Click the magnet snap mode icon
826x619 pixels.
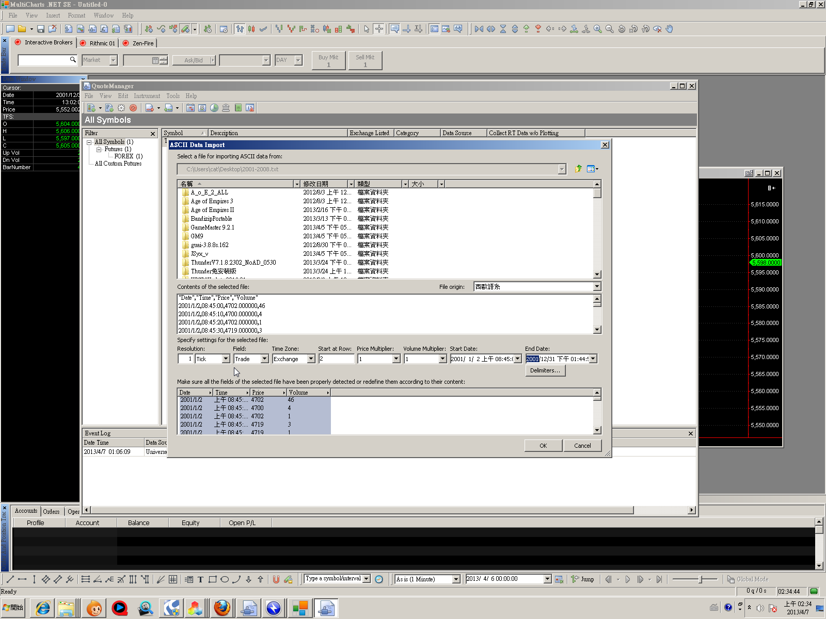[x=276, y=579]
